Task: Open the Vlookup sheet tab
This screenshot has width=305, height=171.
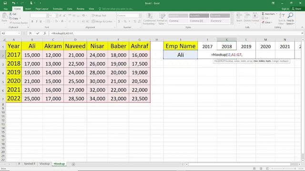Action: (x=44, y=164)
